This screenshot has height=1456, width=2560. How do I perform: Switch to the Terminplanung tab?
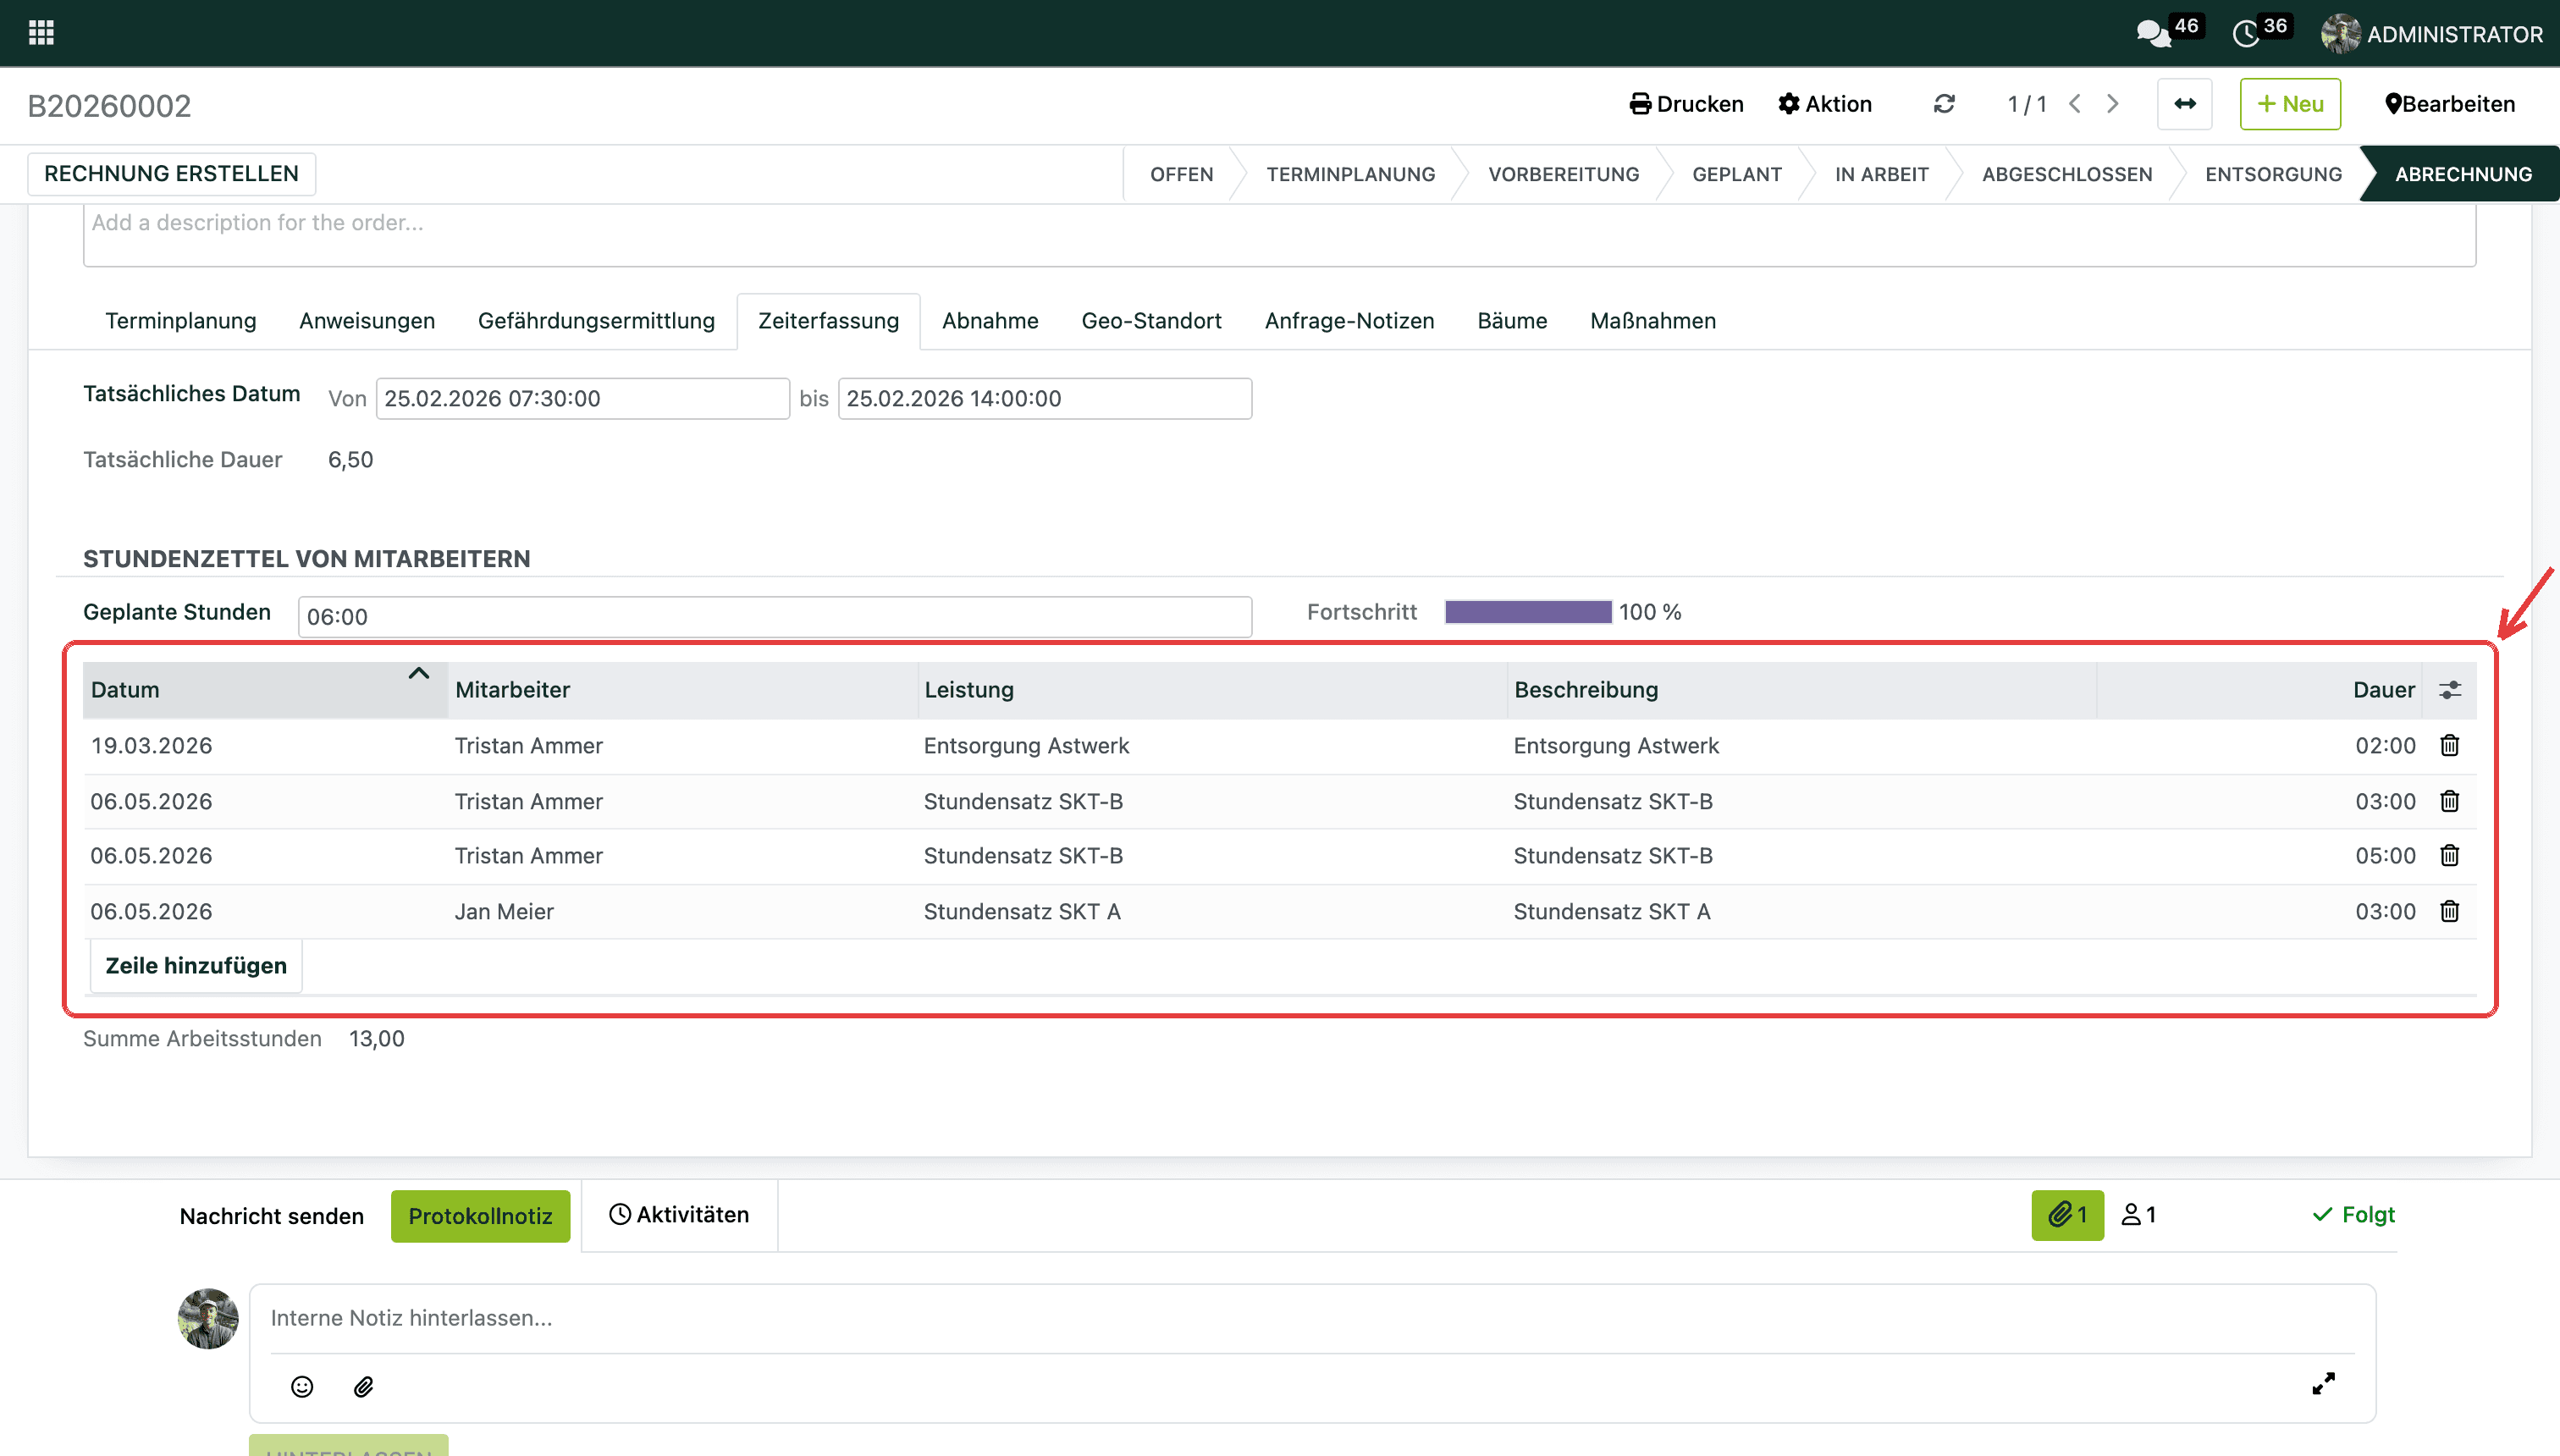click(x=181, y=321)
